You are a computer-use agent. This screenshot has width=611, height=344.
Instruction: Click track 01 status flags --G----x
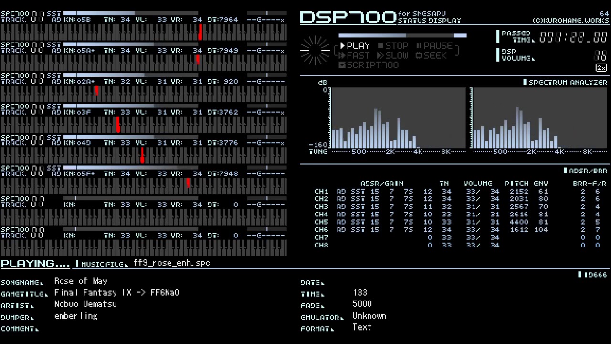pyautogui.click(x=266, y=20)
